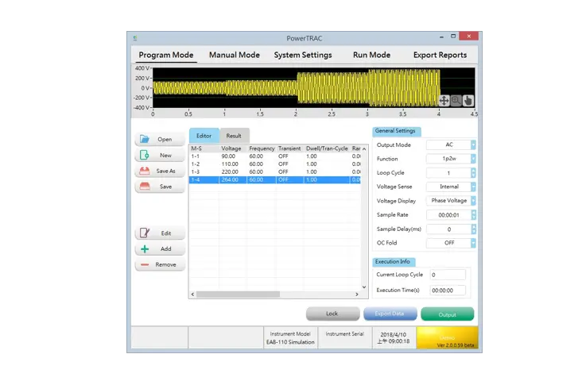Click the General Settings header
This screenshot has width=582, height=381.
pyautogui.click(x=397, y=131)
